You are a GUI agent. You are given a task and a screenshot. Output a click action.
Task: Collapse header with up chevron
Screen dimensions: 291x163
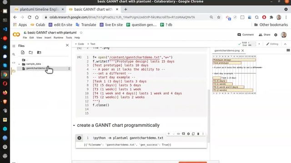click(x=285, y=44)
